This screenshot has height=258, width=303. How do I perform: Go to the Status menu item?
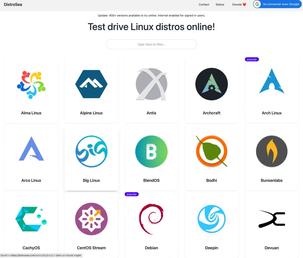[x=220, y=4]
